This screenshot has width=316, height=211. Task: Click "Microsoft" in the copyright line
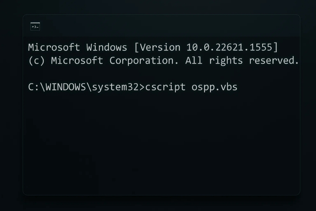point(77,60)
